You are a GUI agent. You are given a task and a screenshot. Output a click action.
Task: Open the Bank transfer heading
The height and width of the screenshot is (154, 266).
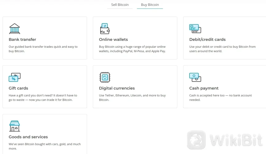point(22,39)
